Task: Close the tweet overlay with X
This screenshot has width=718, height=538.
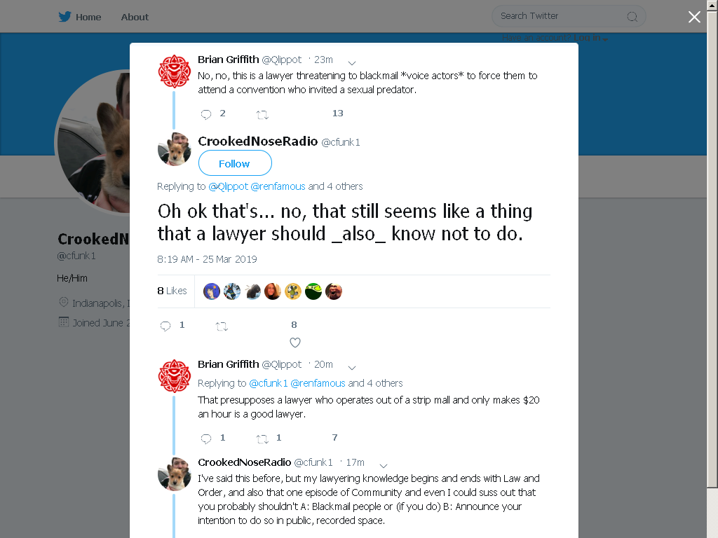Action: pos(694,17)
